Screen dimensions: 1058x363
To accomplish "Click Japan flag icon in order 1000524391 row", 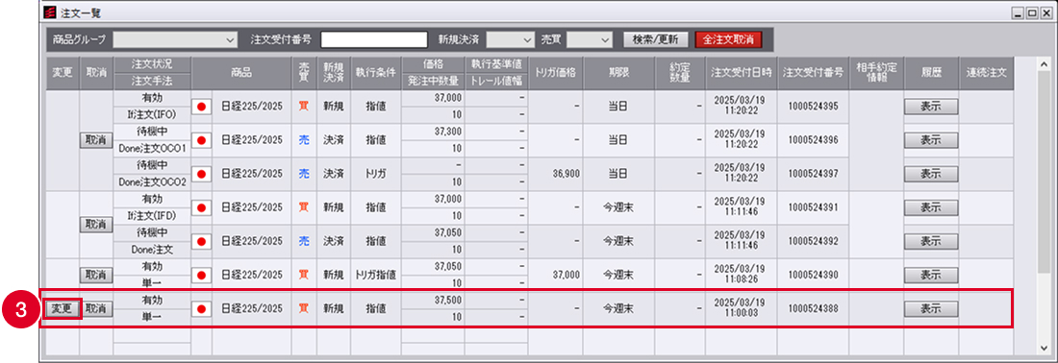I will pyautogui.click(x=202, y=207).
